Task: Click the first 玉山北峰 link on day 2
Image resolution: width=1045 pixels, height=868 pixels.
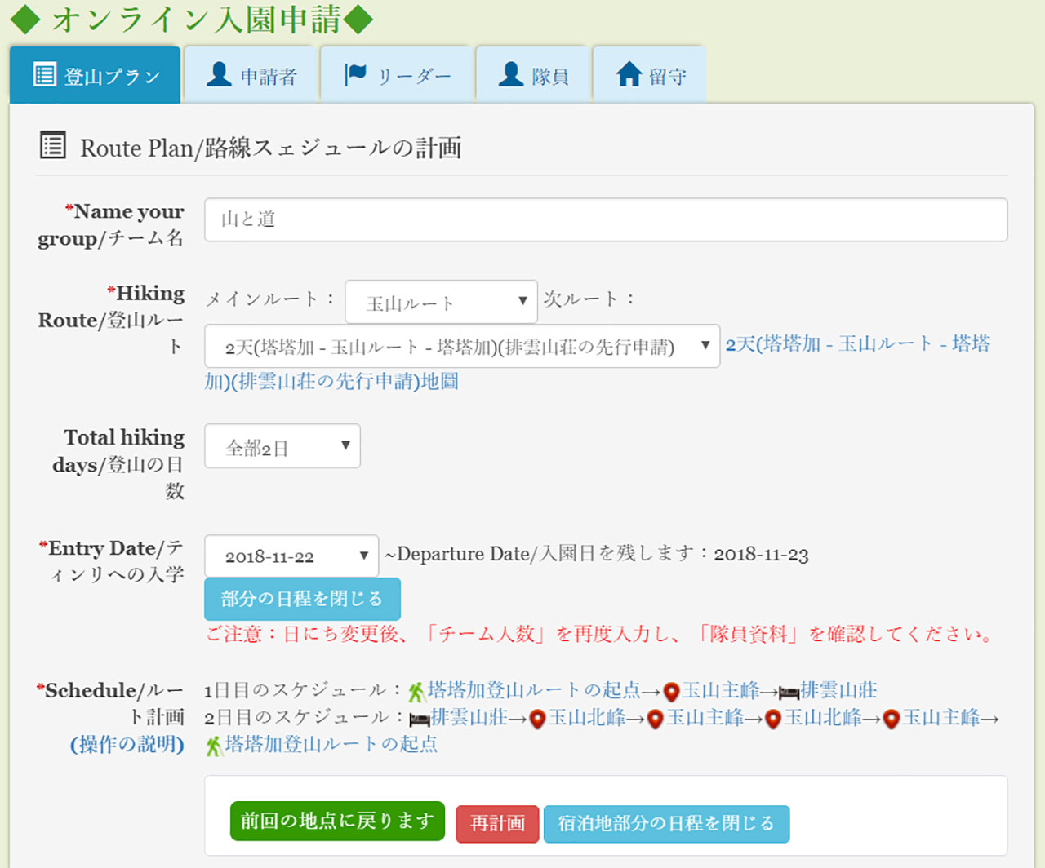Action: pos(586,718)
